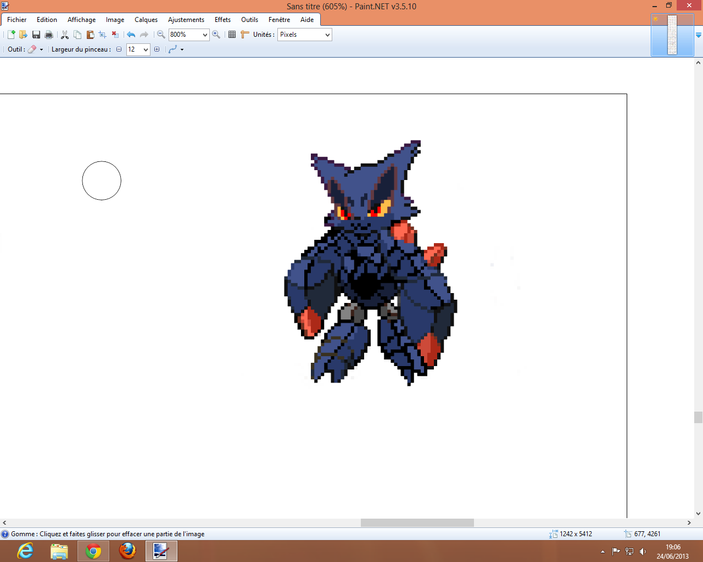Click the Paint.NET icon in title bar
Screen dimensions: 703x562
[x=5, y=6]
